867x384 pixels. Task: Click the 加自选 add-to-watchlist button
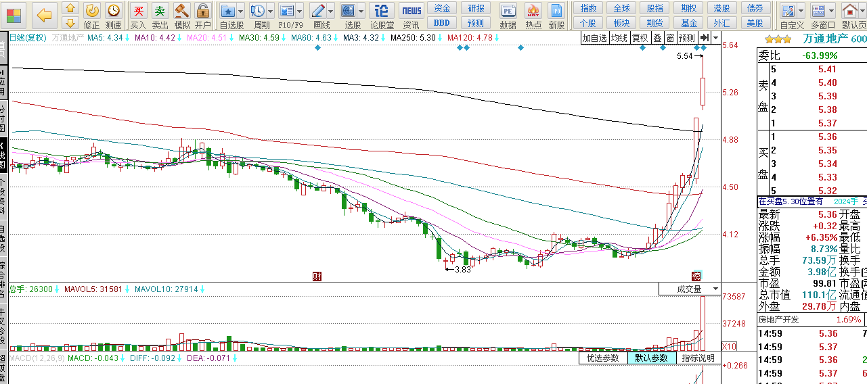(x=595, y=38)
